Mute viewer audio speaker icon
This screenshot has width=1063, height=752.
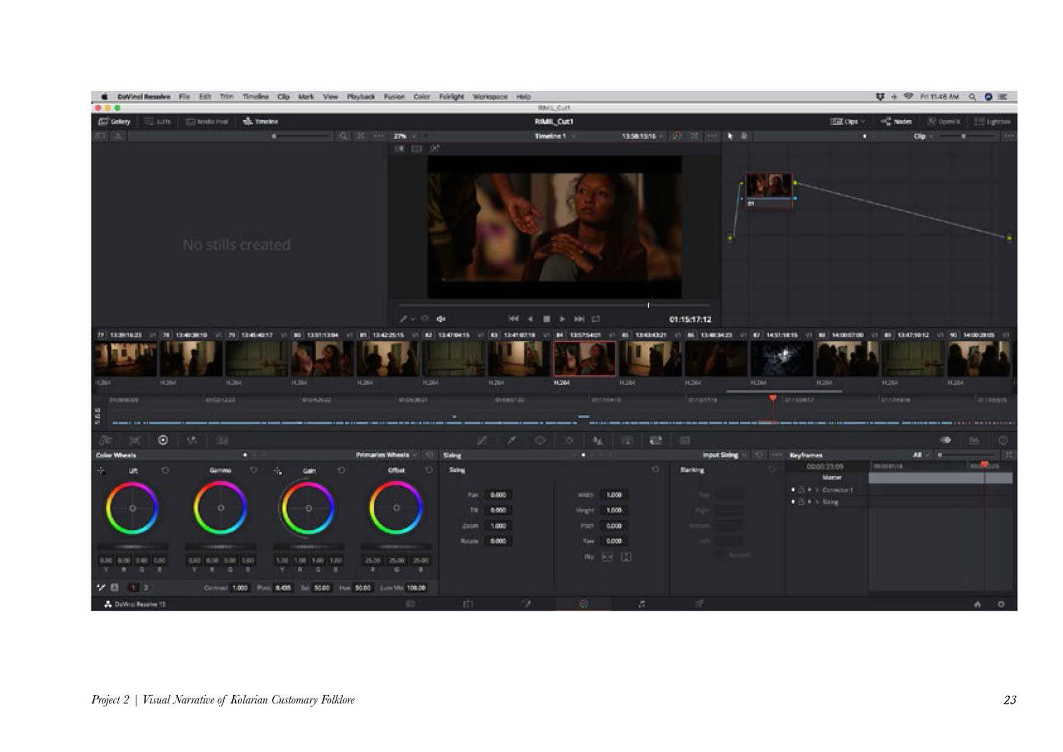[x=441, y=319]
